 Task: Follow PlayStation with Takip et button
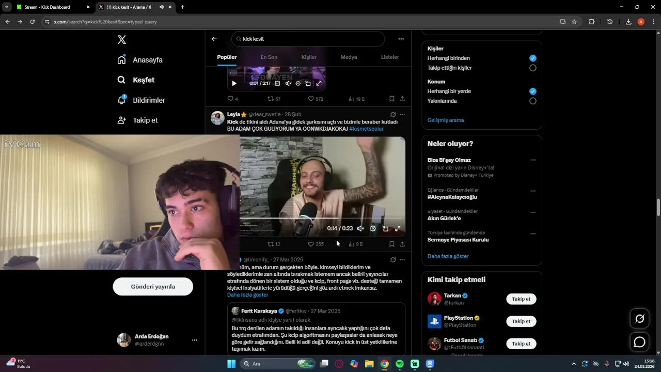521,321
